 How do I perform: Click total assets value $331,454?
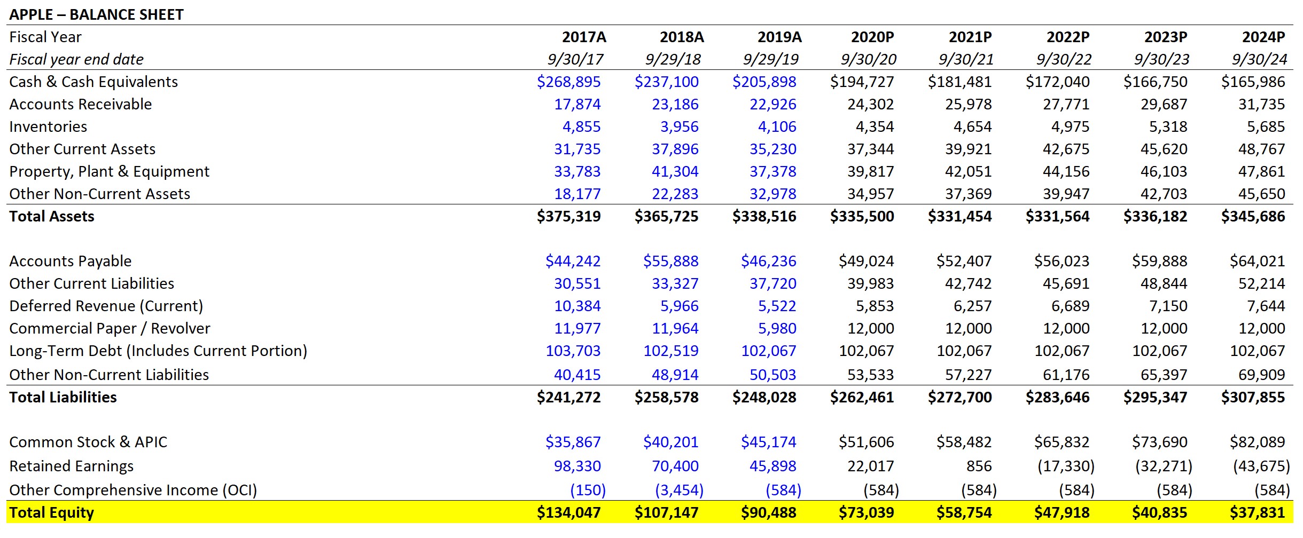[959, 216]
